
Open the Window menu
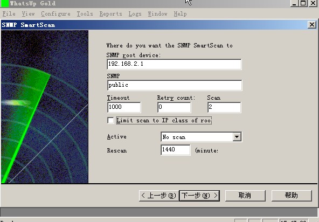pyautogui.click(x=158, y=14)
